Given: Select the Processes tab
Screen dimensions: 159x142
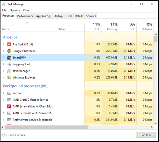Looking at the screenshot, I should [x=9, y=16].
